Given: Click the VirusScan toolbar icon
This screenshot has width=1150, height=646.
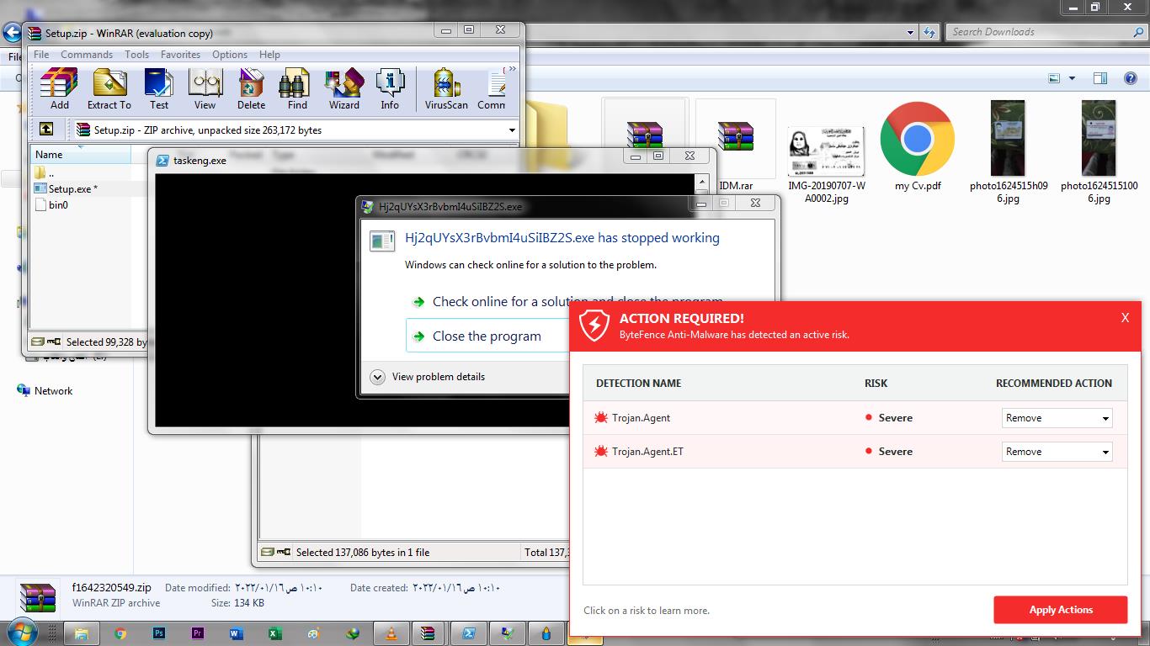Looking at the screenshot, I should pos(446,89).
